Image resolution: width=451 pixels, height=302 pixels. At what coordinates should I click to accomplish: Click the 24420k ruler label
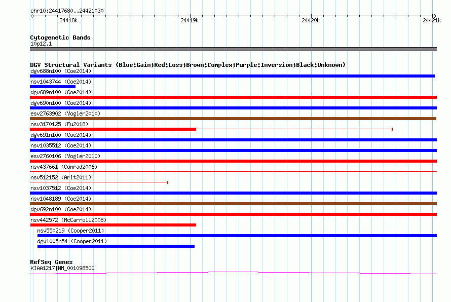click(311, 20)
